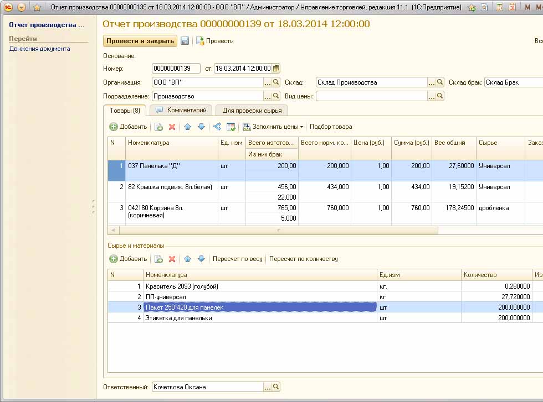
Task: Open the calendar icon in title bar
Action: pyautogui.click(x=512, y=7)
